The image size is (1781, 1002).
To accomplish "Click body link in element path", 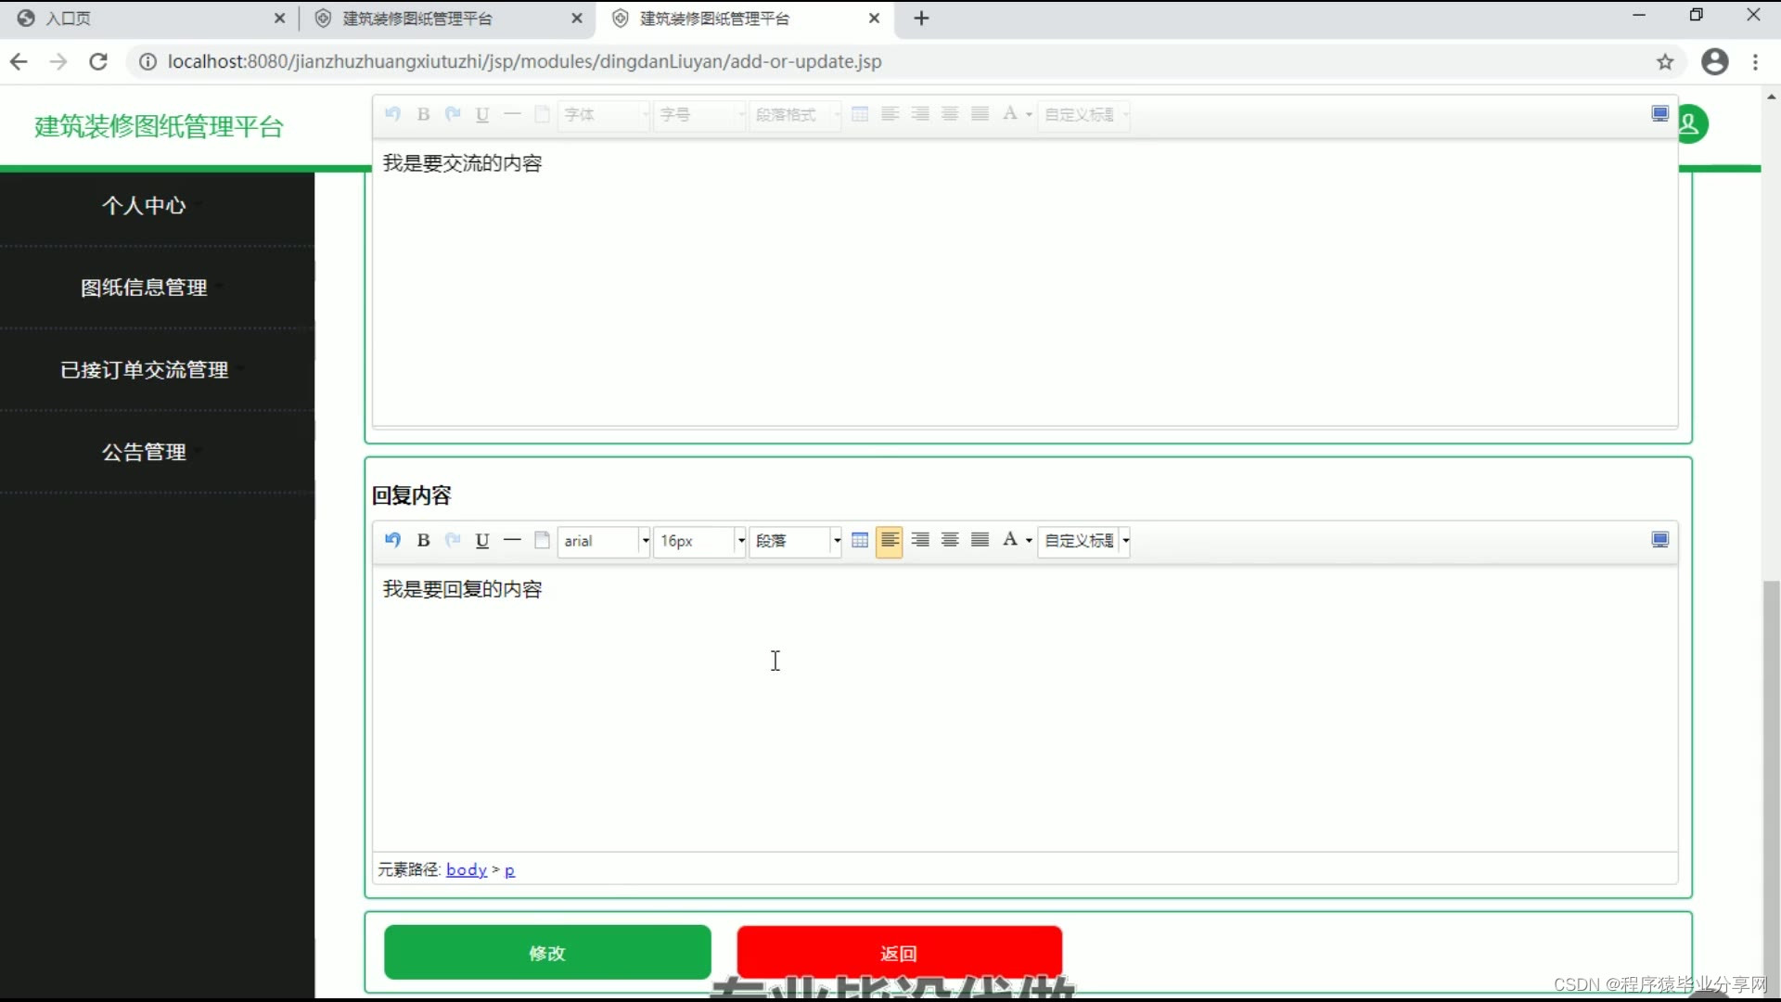I will click(x=466, y=869).
